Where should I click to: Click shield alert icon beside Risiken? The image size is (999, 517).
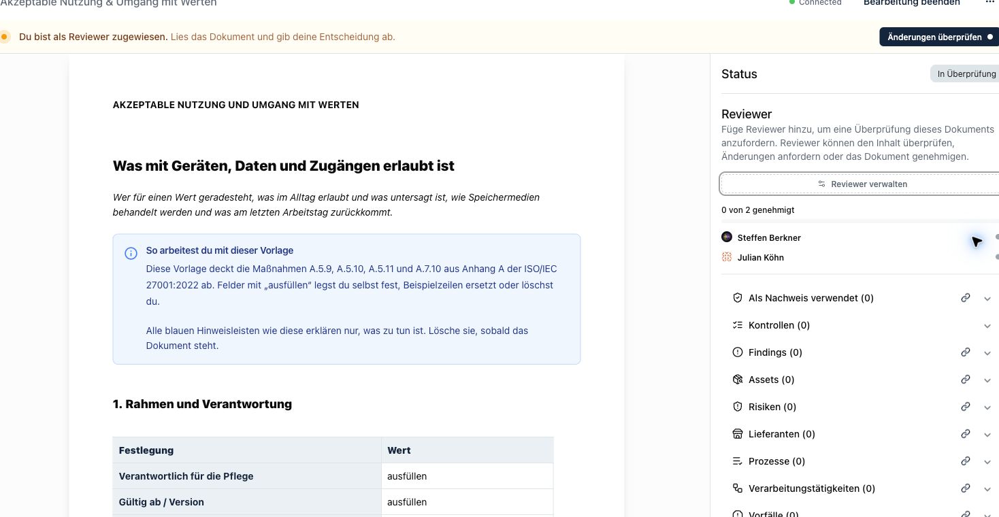[x=737, y=407]
